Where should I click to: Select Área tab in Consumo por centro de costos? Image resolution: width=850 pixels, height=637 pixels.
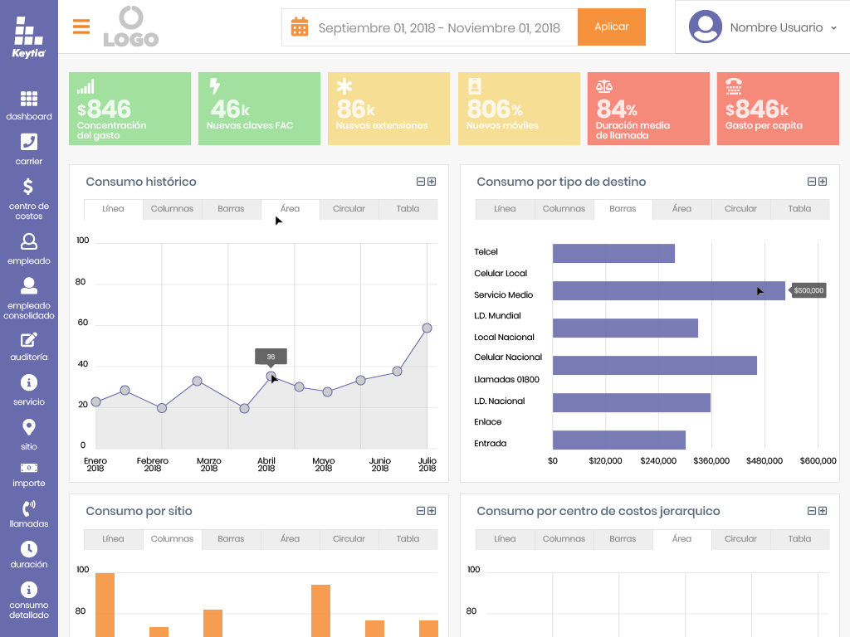pyautogui.click(x=682, y=539)
